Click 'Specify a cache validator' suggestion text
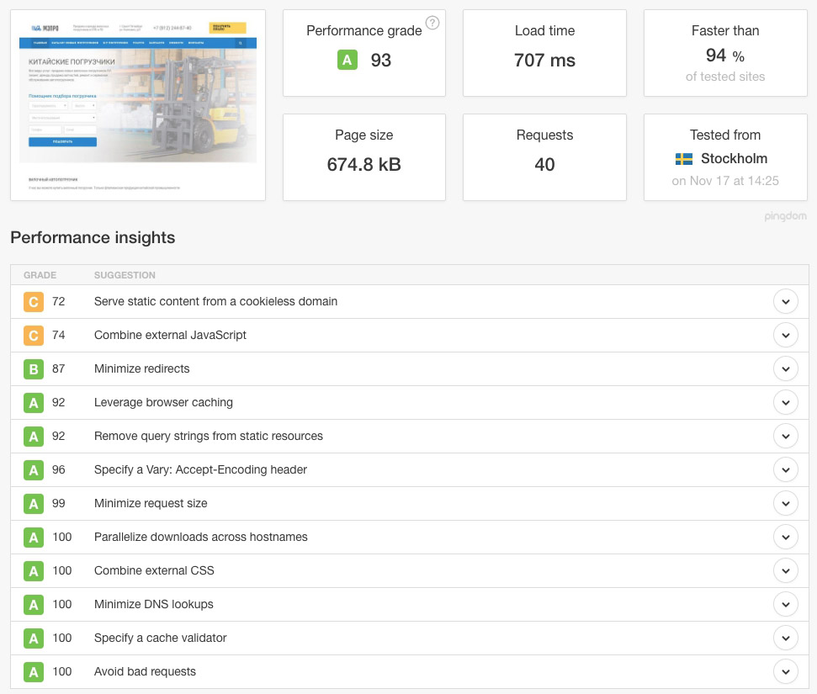The height and width of the screenshot is (694, 817). 161,638
